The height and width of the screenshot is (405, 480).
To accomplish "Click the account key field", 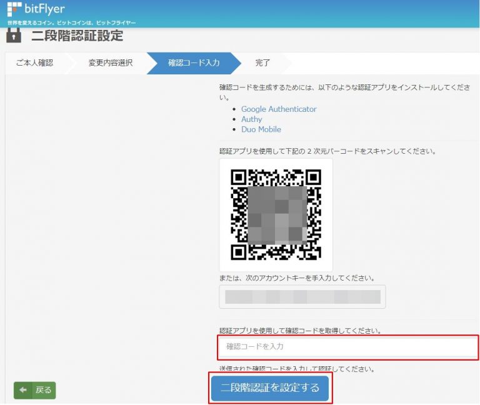I will click(302, 297).
